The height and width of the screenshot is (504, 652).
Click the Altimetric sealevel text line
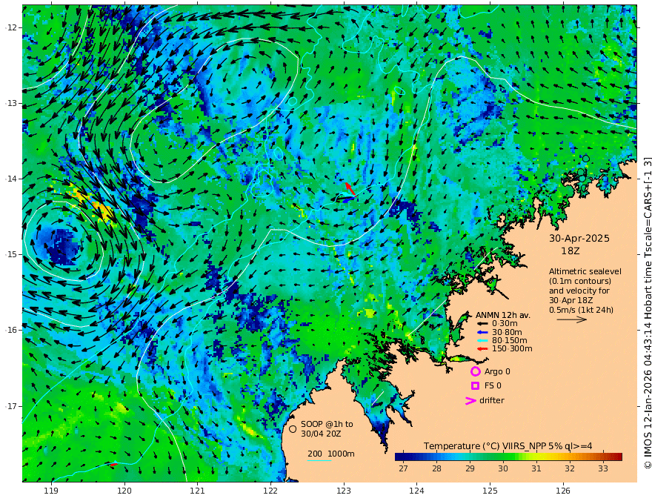(x=585, y=271)
